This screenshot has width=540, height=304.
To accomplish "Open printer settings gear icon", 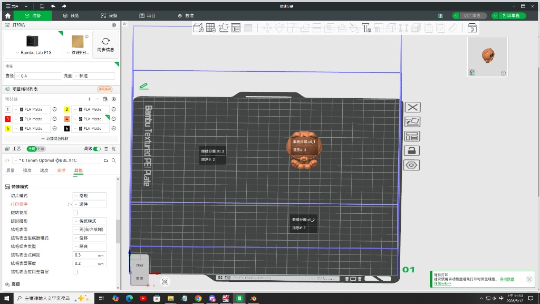I will [114, 25].
